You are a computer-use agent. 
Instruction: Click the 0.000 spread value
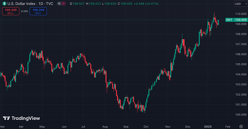click(24, 11)
